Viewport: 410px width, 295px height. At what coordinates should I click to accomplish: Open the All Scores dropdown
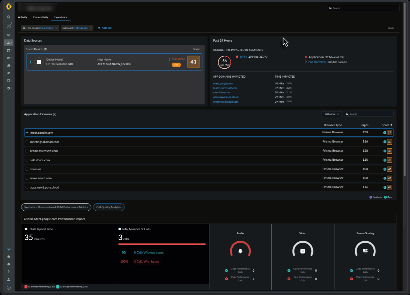[x=332, y=114]
